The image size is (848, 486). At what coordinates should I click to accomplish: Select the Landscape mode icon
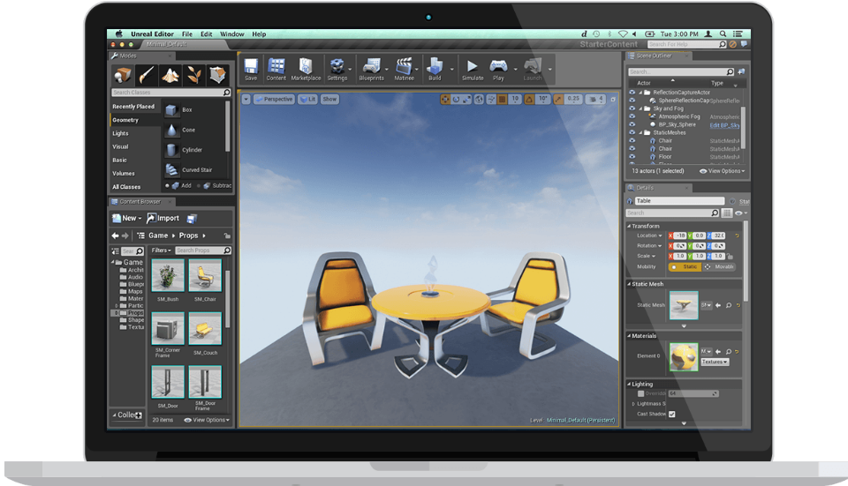click(170, 75)
